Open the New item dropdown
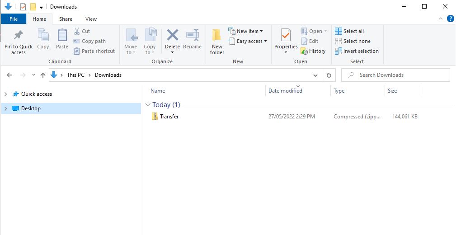This screenshot has width=456, height=235. coord(246,31)
